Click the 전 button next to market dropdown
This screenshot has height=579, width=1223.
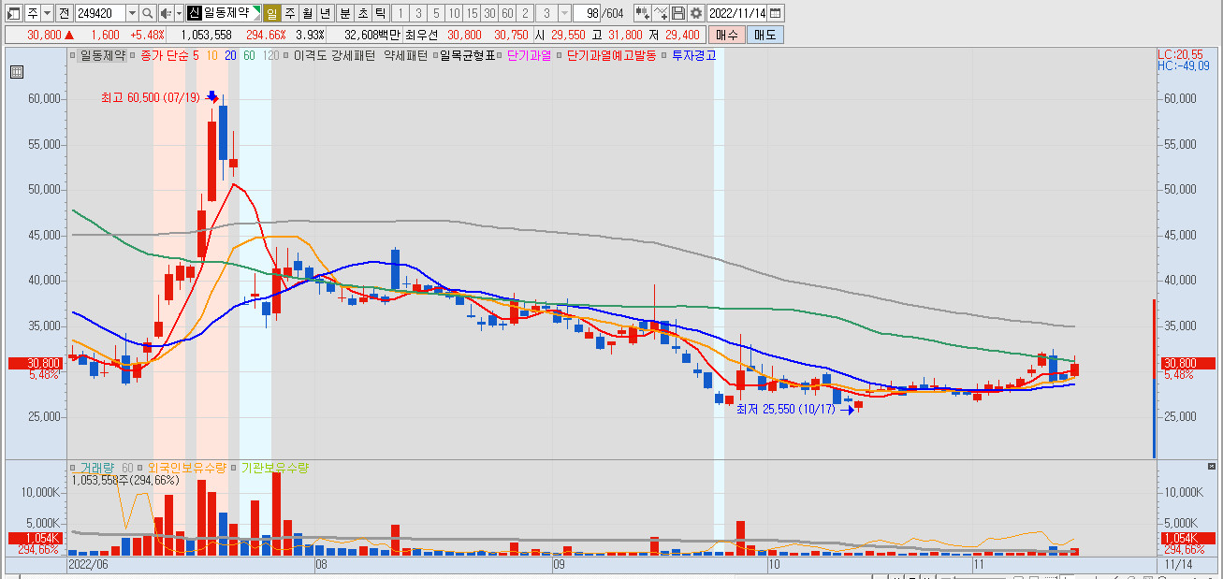63,13
